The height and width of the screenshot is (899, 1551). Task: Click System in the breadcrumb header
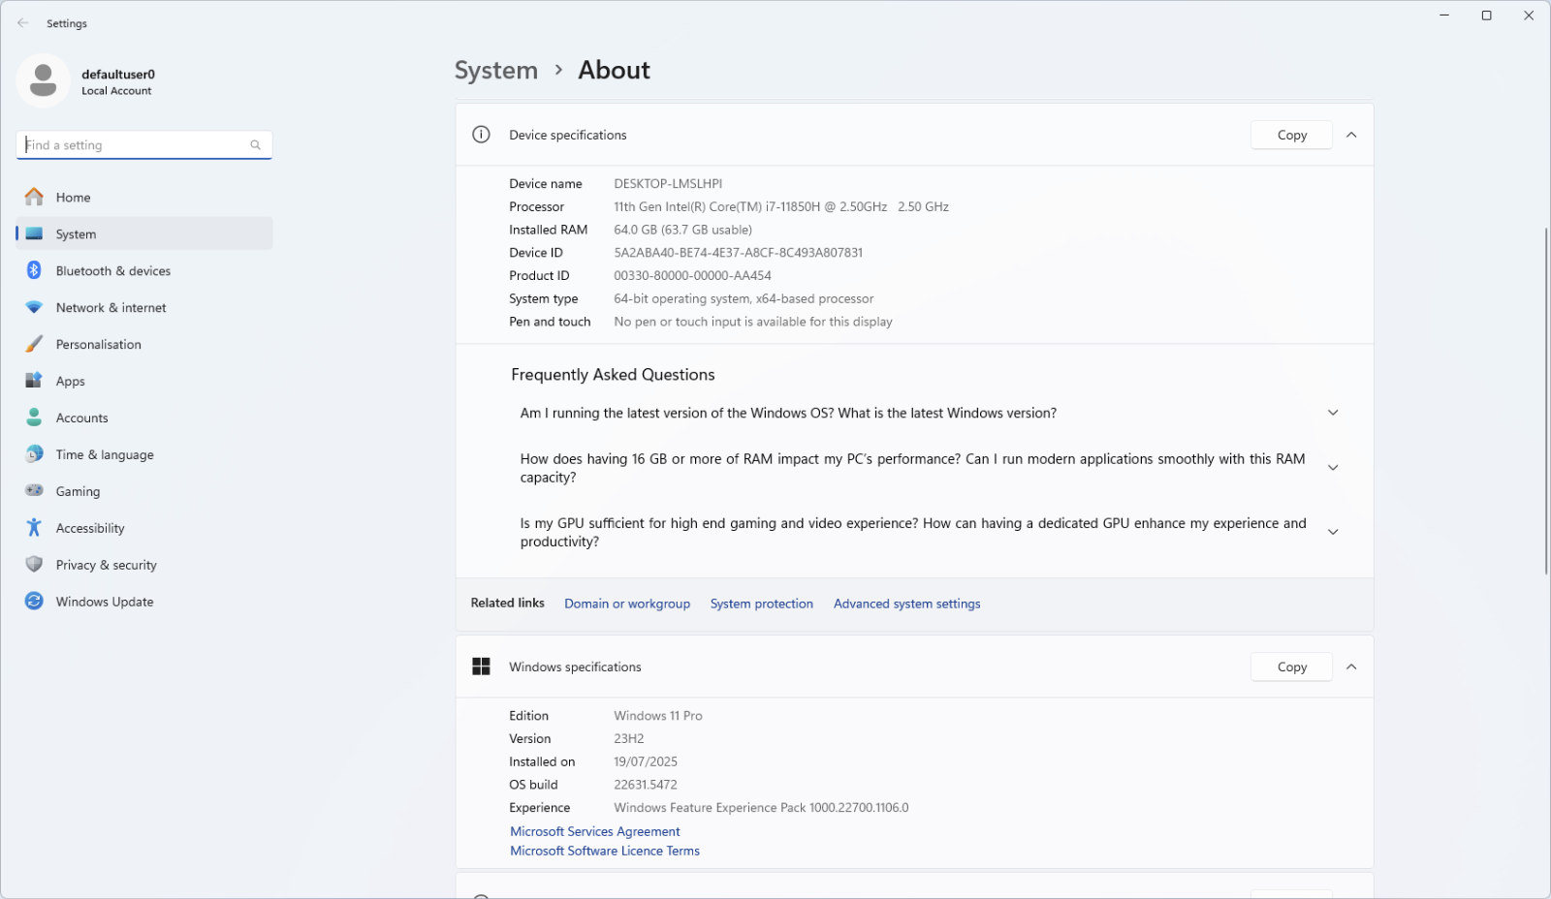(x=496, y=71)
